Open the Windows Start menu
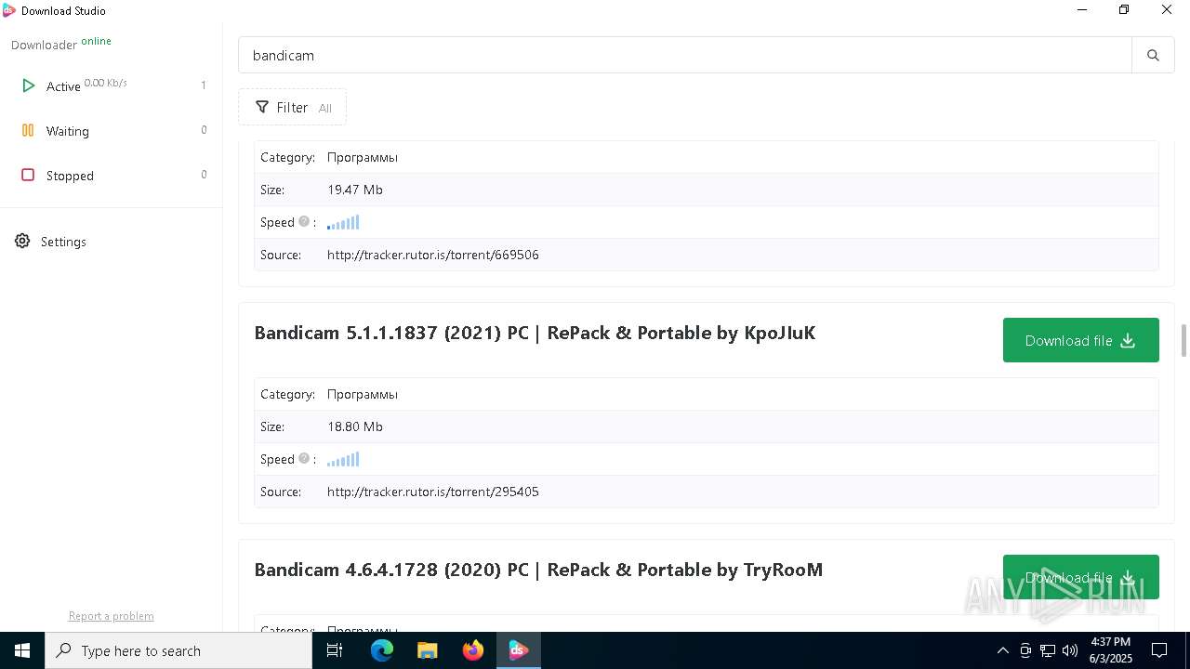 [22, 650]
